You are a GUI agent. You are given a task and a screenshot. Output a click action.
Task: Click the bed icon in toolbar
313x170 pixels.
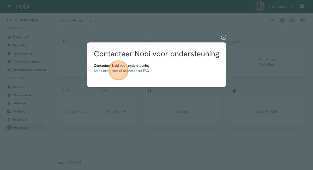click(x=272, y=20)
